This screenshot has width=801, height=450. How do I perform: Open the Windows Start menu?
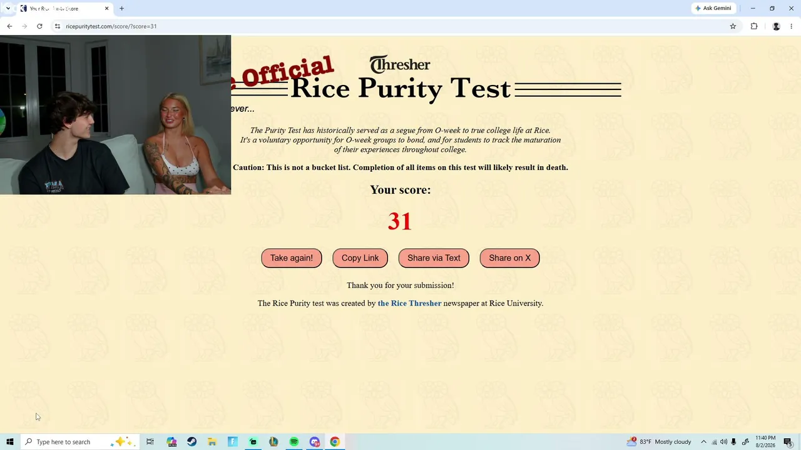coord(9,442)
